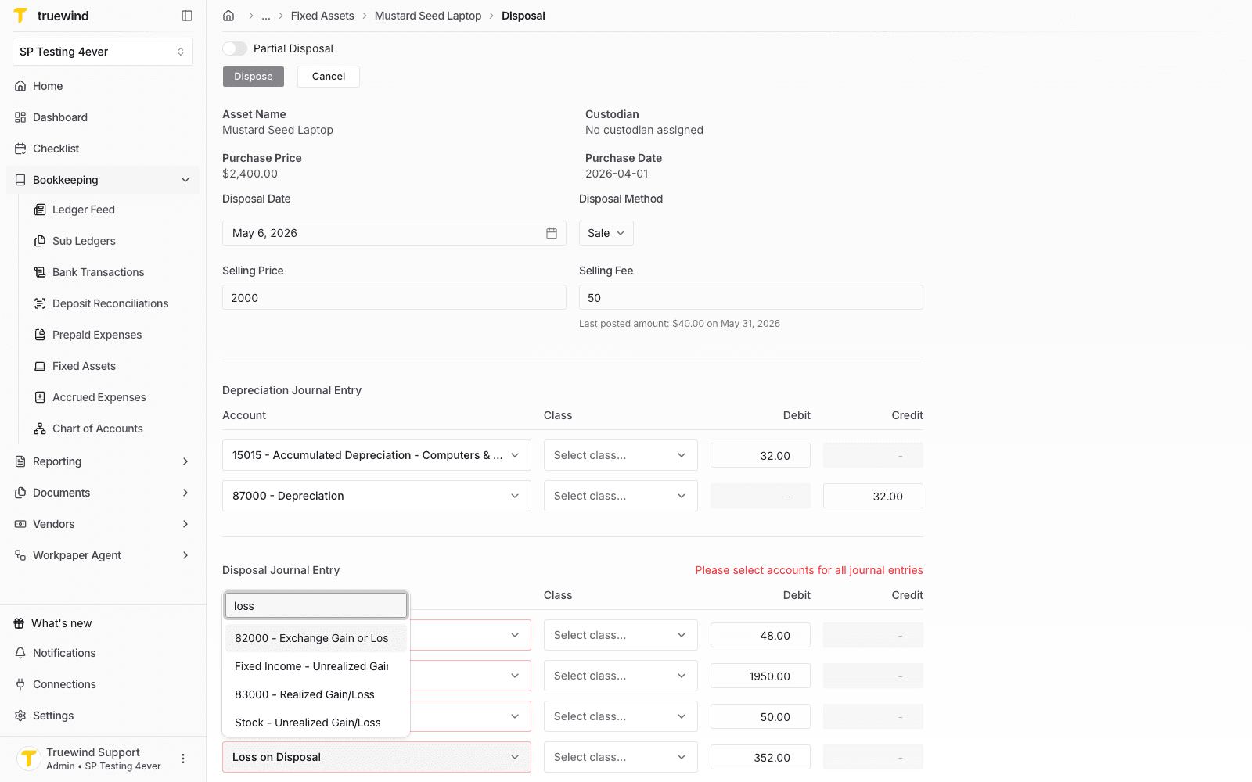Toggle the Partial Disposal switch
Image resolution: width=1252 pixels, height=782 pixels.
click(235, 48)
